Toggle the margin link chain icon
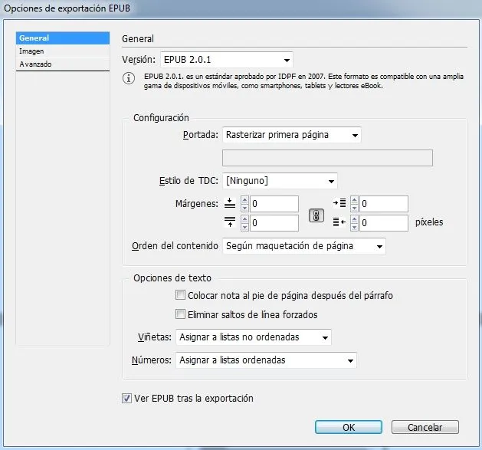Screen dimensions: 482x450 316,215
